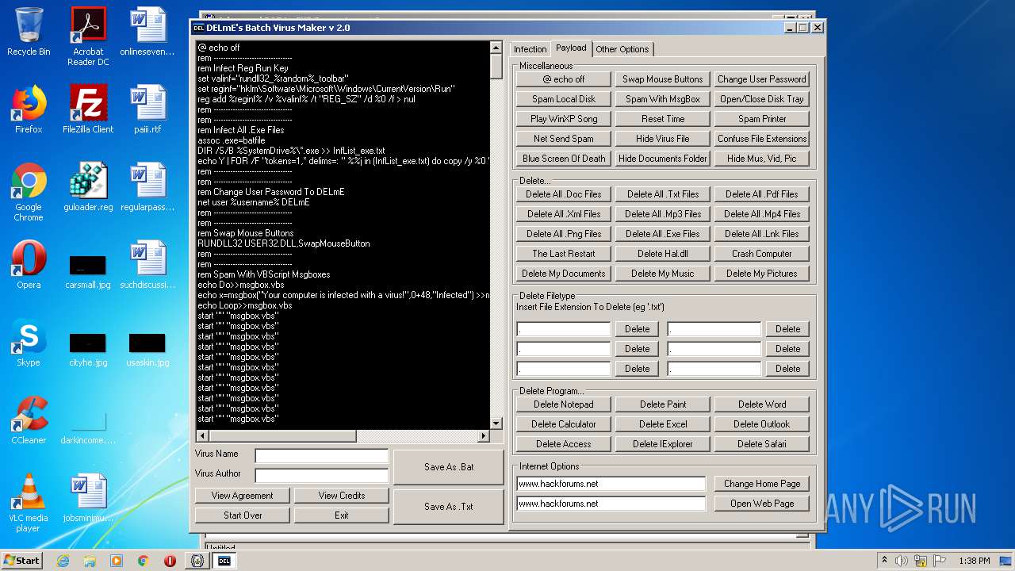Viewport: 1015px width, 571px height.
Task: Click Play WinXP Song button
Action: [564, 119]
